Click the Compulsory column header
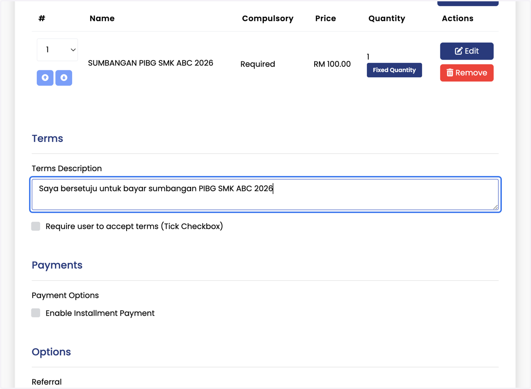Image resolution: width=531 pixels, height=389 pixels. coord(268,19)
